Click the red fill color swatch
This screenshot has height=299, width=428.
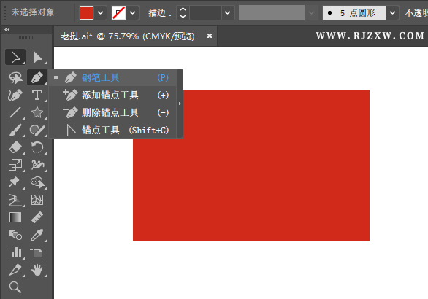86,13
